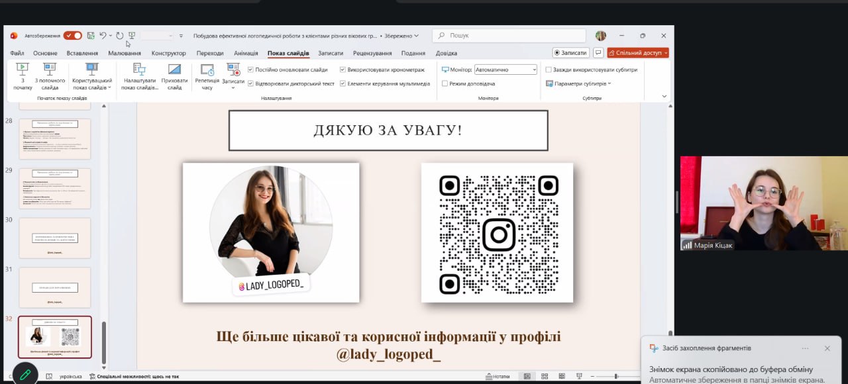Toggle the AutoSave (Автозбереження) switch
This screenshot has height=384, width=848.
click(73, 36)
